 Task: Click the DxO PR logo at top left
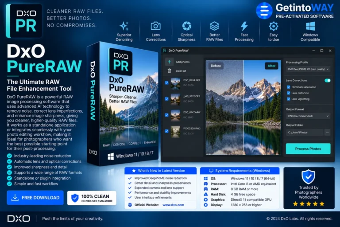point(24,21)
